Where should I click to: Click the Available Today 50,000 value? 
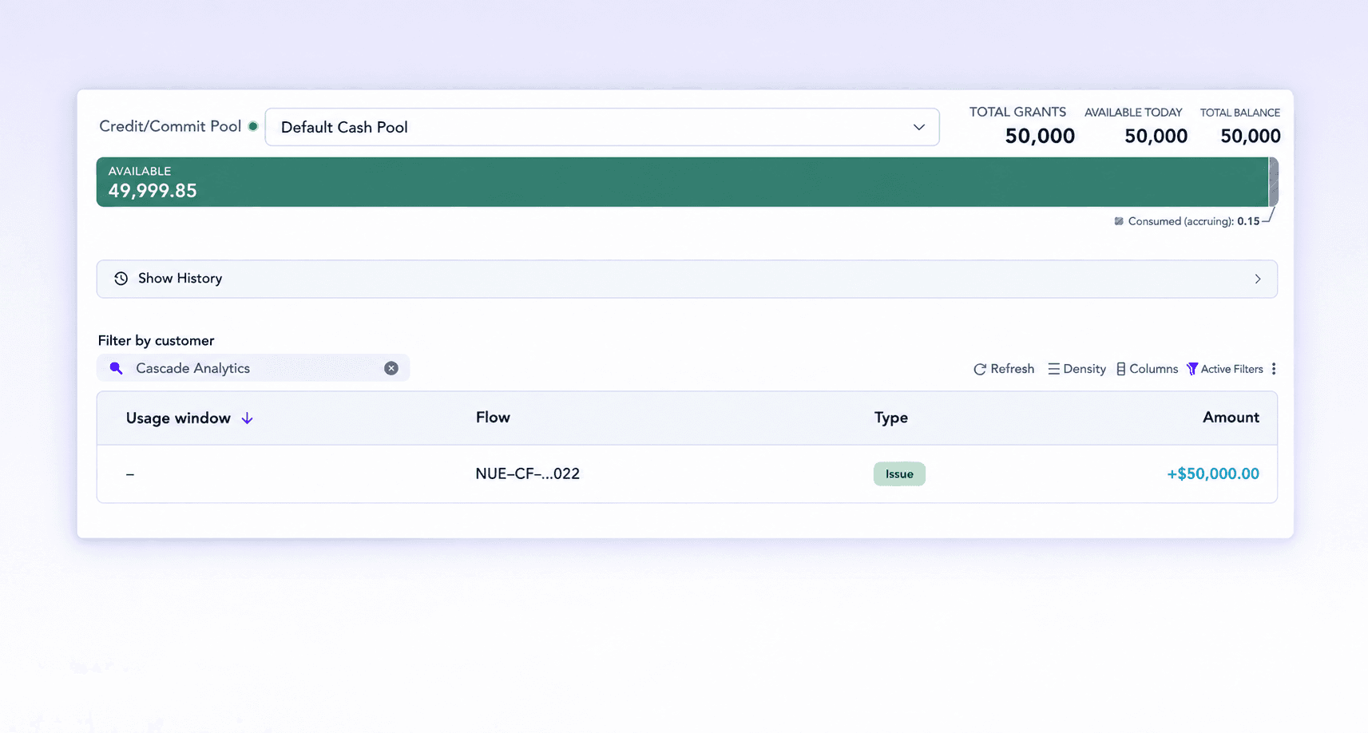pos(1156,137)
